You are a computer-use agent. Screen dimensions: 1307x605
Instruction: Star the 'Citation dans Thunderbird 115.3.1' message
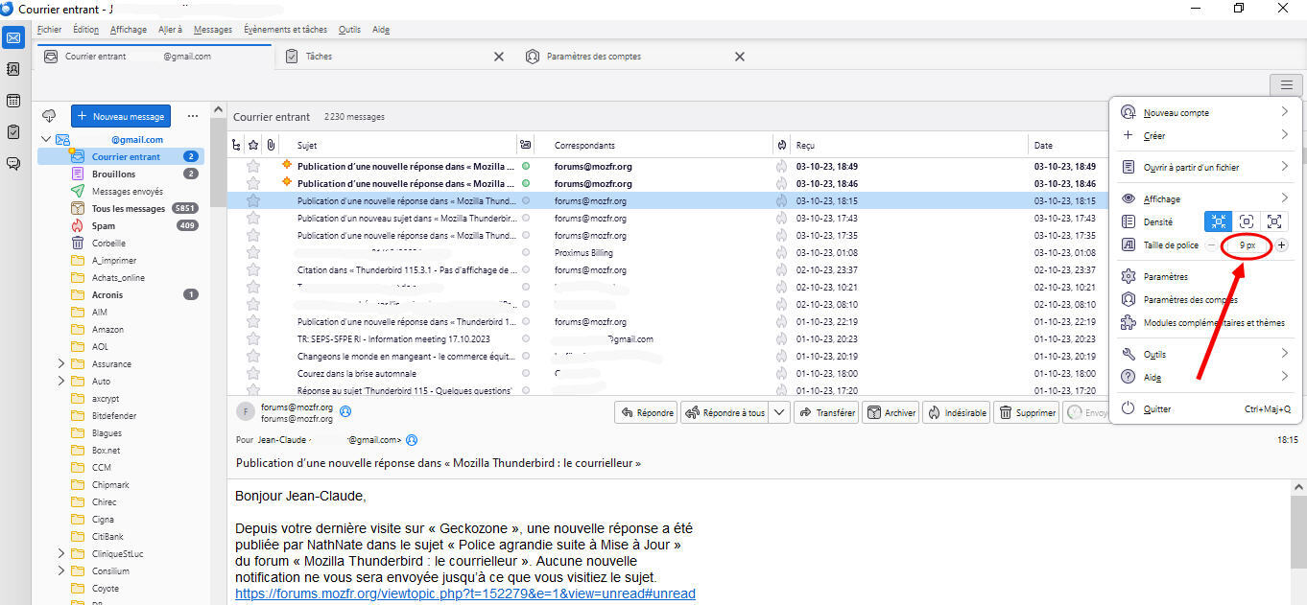point(253,270)
